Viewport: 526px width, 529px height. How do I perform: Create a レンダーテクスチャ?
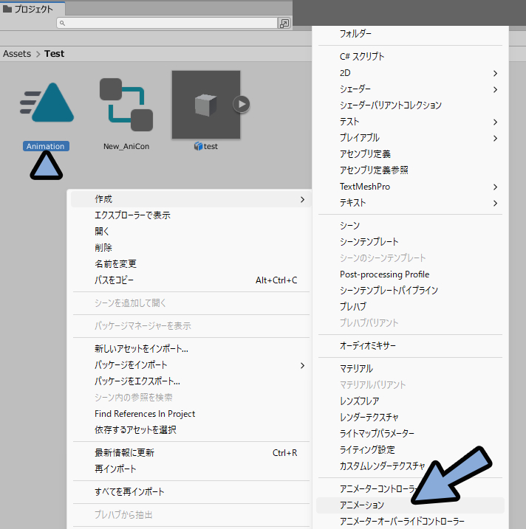[410, 418]
